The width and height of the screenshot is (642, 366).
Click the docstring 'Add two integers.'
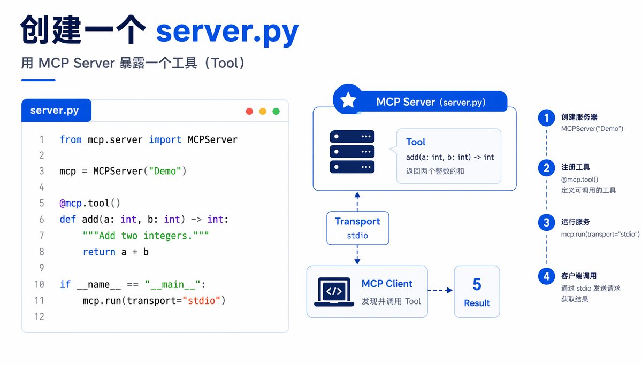click(x=146, y=236)
